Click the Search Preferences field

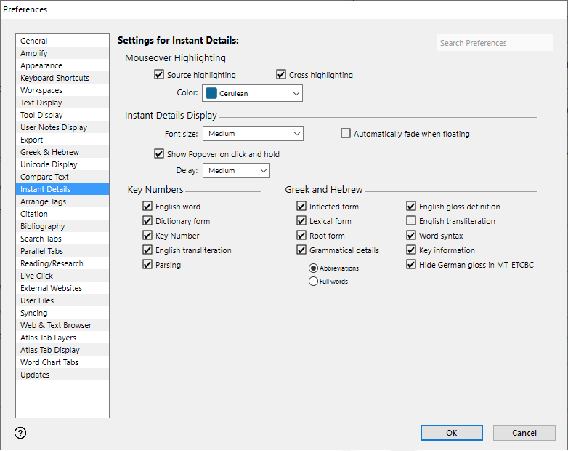pyautogui.click(x=484, y=43)
